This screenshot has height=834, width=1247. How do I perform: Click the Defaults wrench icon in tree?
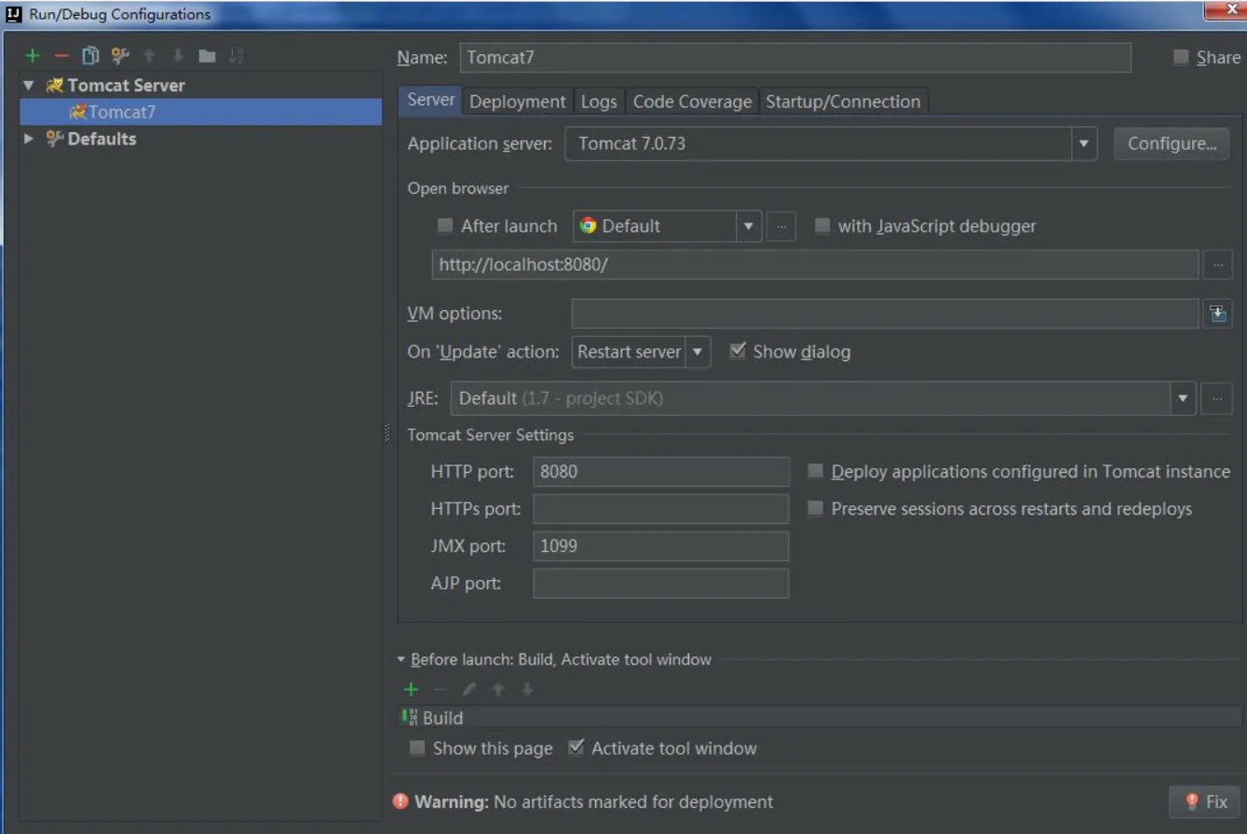pos(54,139)
